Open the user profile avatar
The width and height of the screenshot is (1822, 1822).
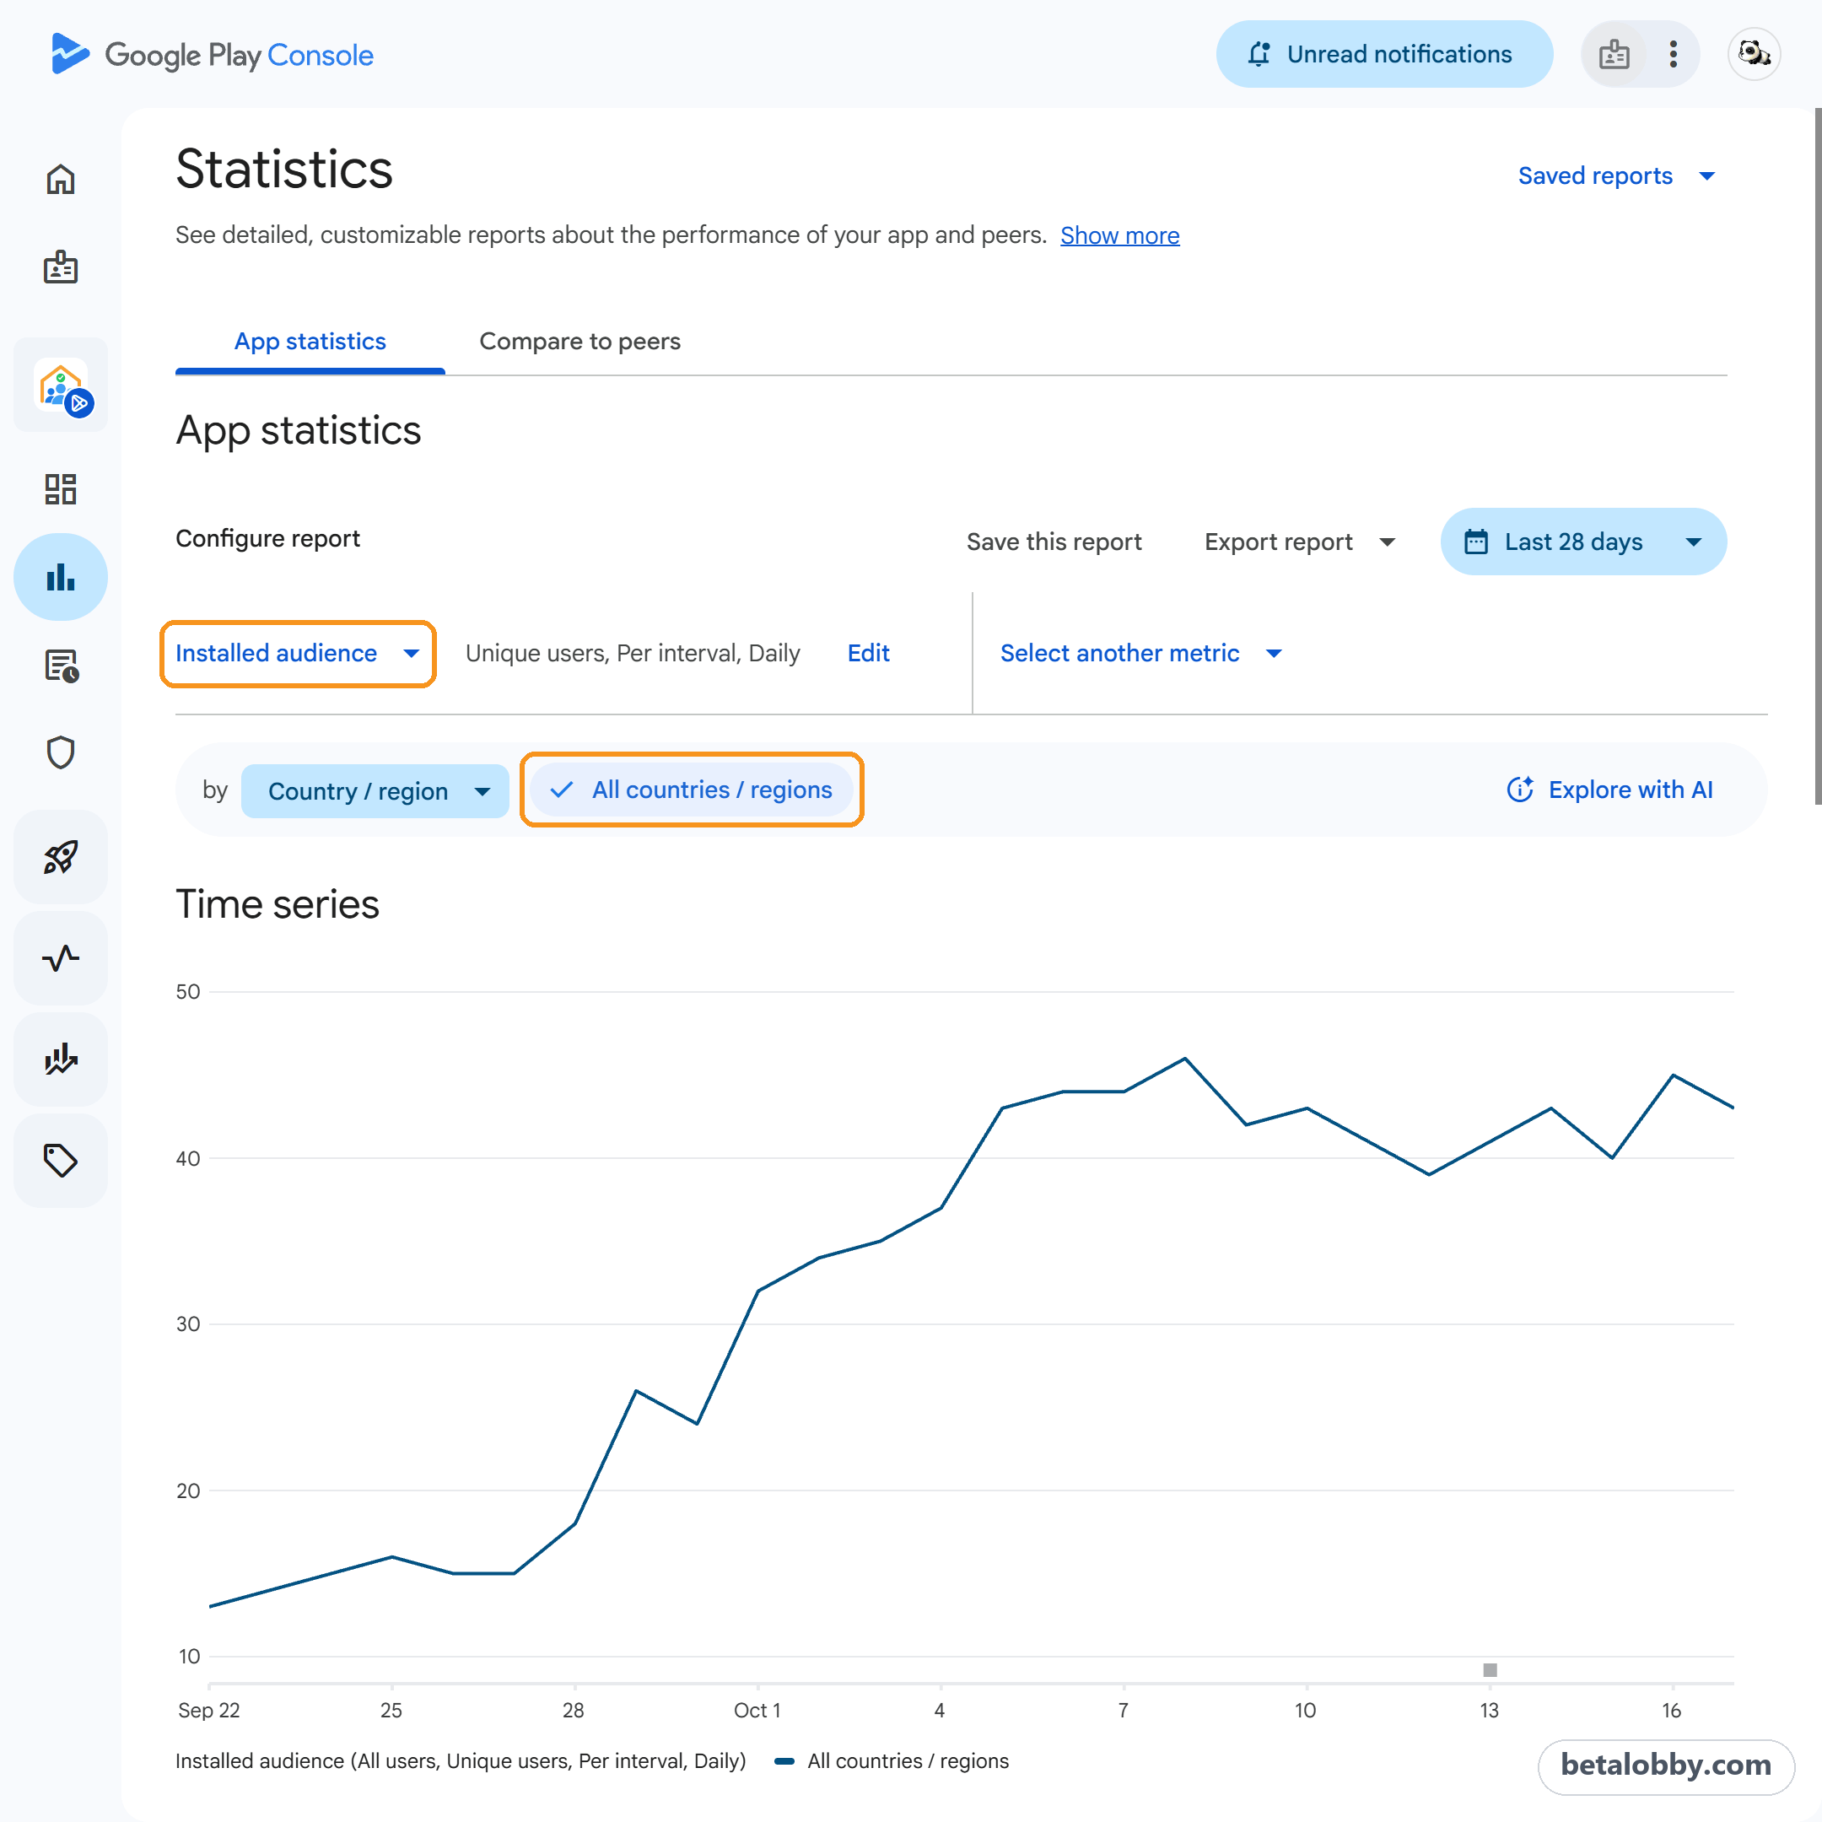click(x=1755, y=54)
